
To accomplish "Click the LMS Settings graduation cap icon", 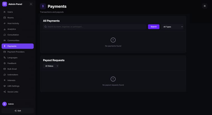I will pos(4,86).
